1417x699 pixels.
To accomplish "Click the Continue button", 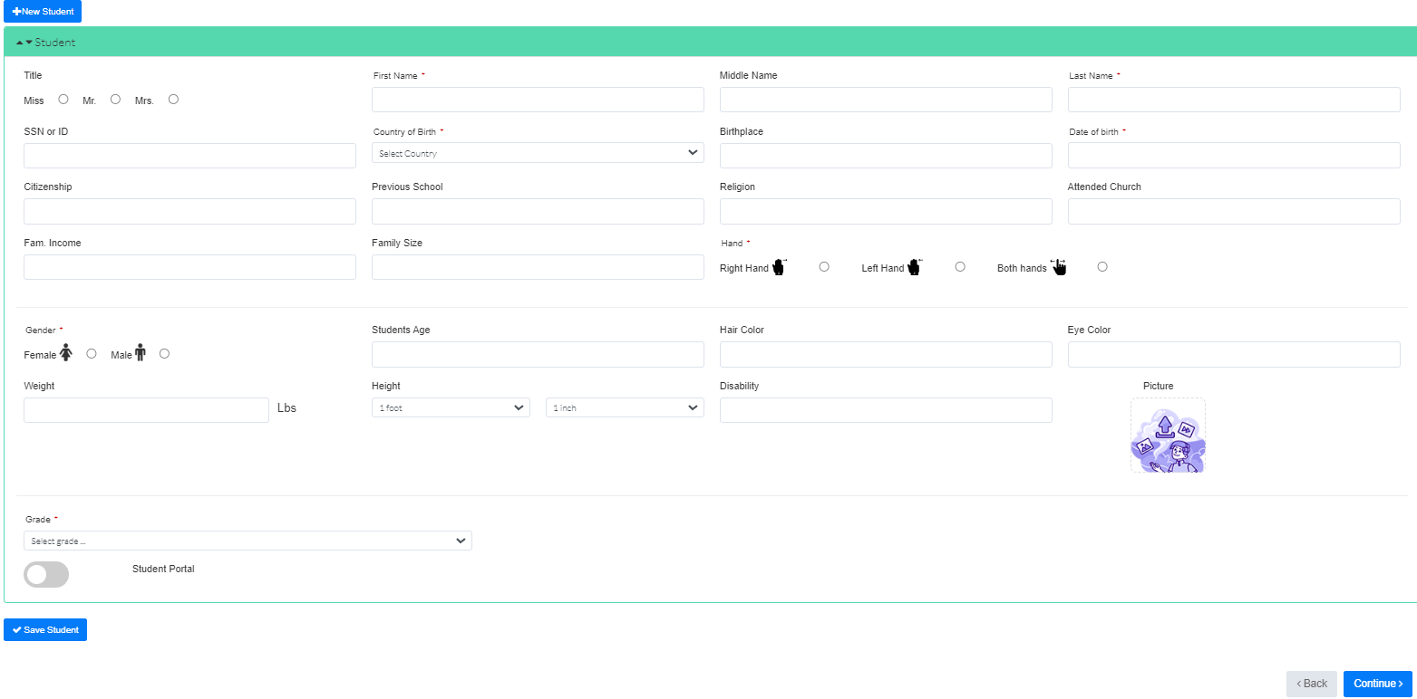I will [x=1378, y=684].
